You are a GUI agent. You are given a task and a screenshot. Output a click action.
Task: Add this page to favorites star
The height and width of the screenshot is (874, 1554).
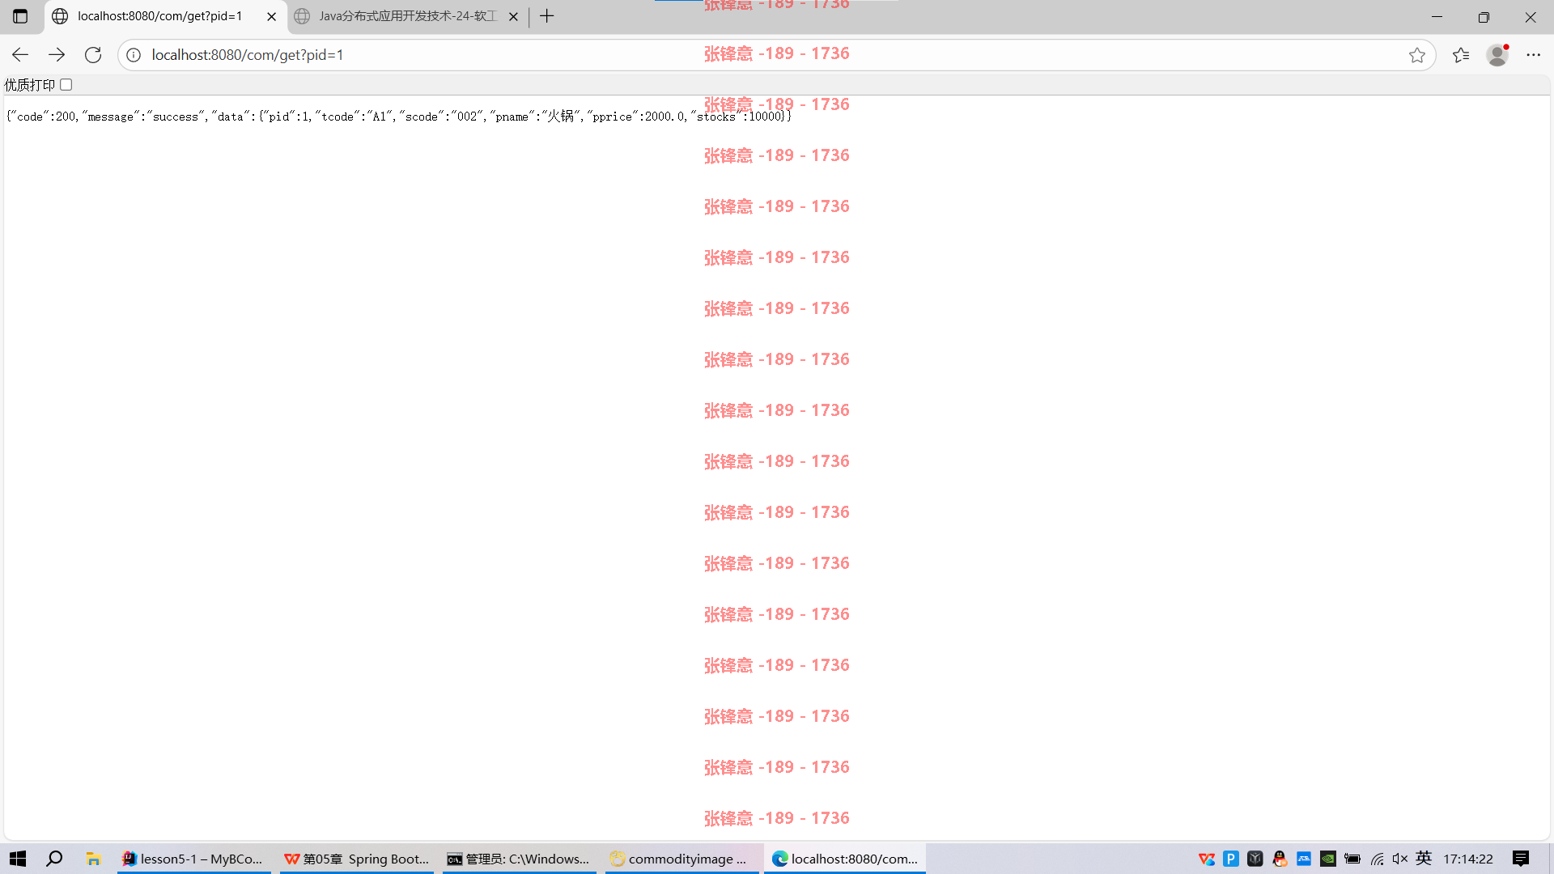(x=1416, y=54)
